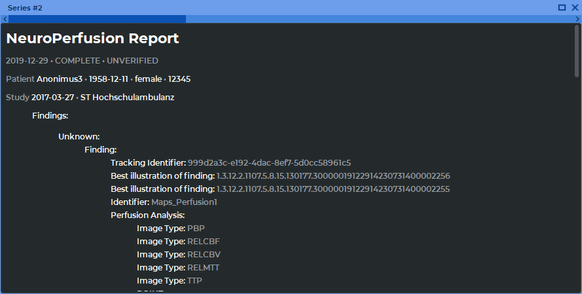
Task: Select the TTP image type entry
Action: click(194, 281)
